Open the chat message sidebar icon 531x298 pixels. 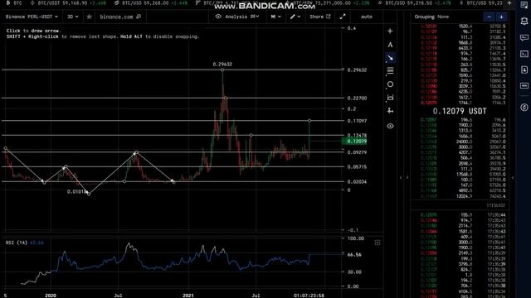(x=524, y=38)
